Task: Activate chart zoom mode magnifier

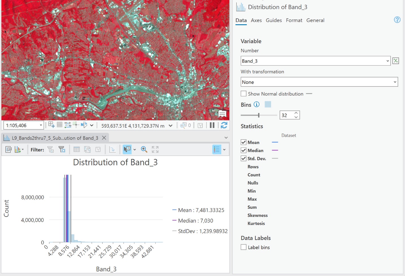Action: point(144,149)
